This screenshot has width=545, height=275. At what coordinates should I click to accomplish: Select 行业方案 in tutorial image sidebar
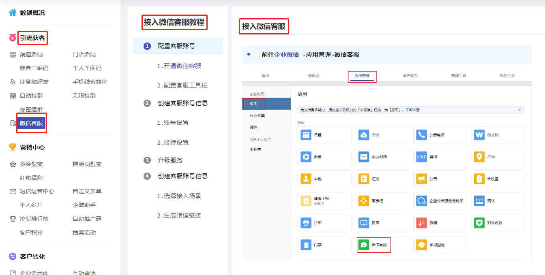[257, 116]
